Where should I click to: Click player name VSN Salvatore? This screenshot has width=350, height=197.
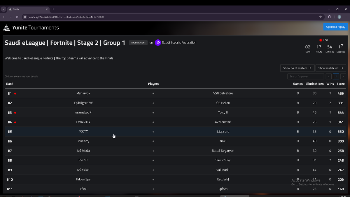click(x=223, y=93)
